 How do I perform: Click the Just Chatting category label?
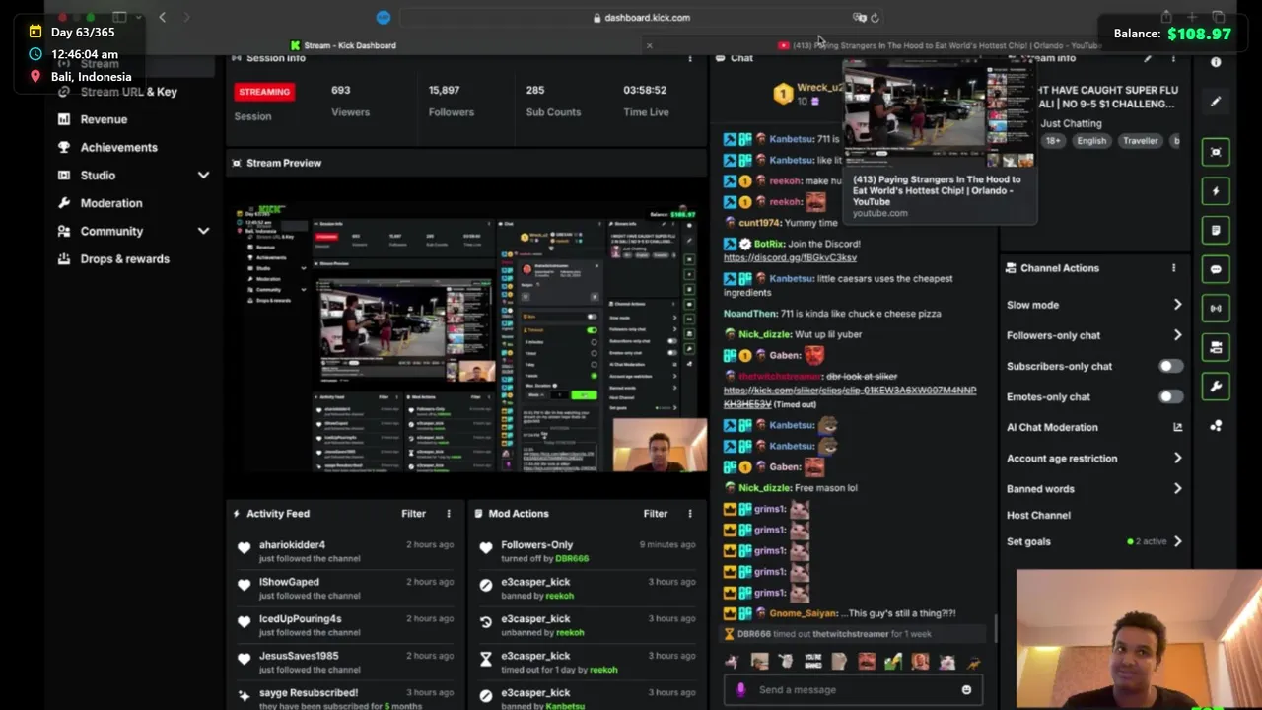pyautogui.click(x=1071, y=123)
